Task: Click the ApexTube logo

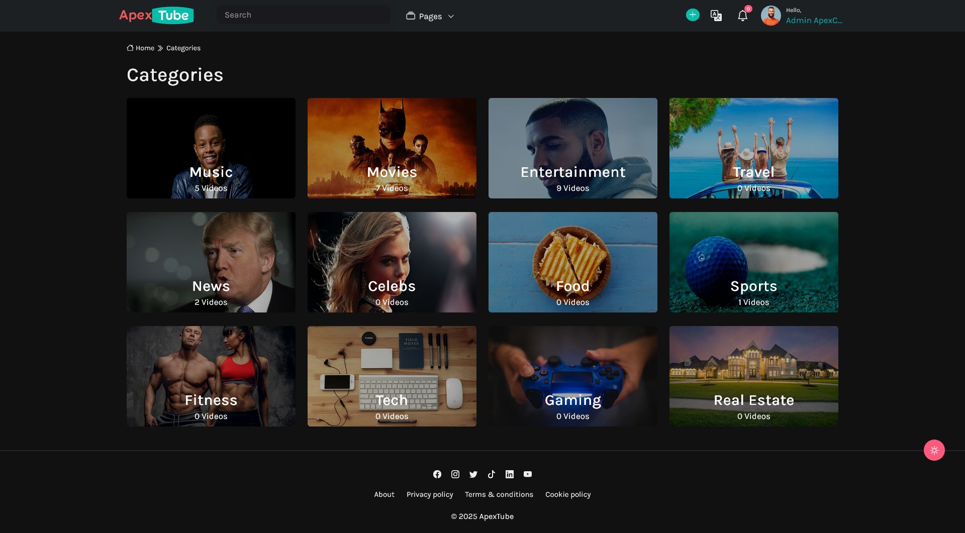Action: tap(156, 16)
